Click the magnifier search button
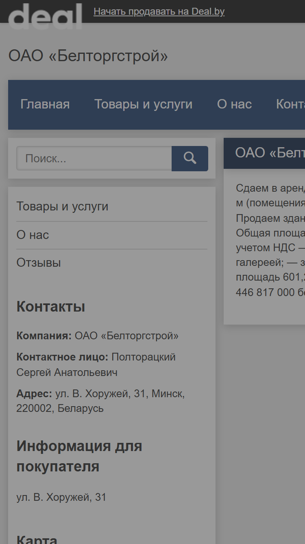 pyautogui.click(x=190, y=158)
